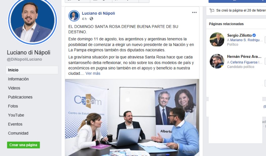The width and height of the screenshot is (266, 156).
Task: Open the Comunidad section
Action: click(18, 133)
